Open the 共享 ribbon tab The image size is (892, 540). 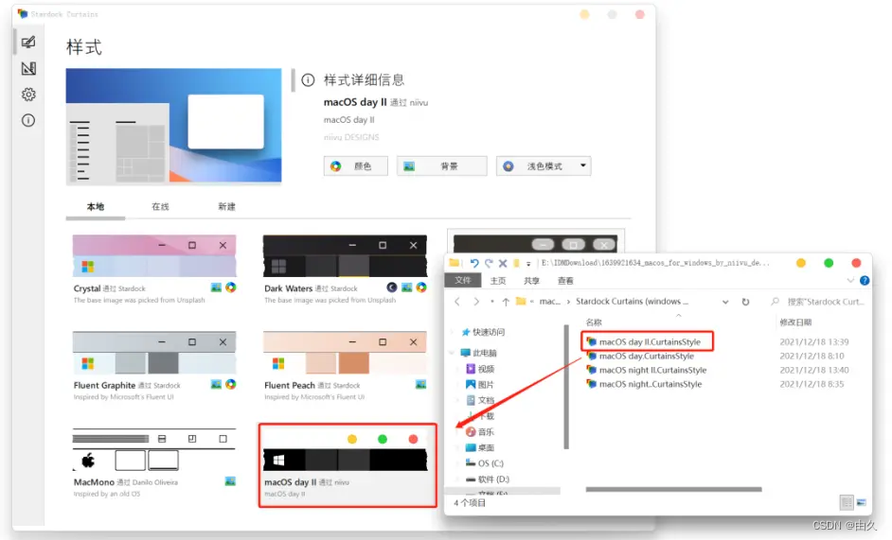531,280
